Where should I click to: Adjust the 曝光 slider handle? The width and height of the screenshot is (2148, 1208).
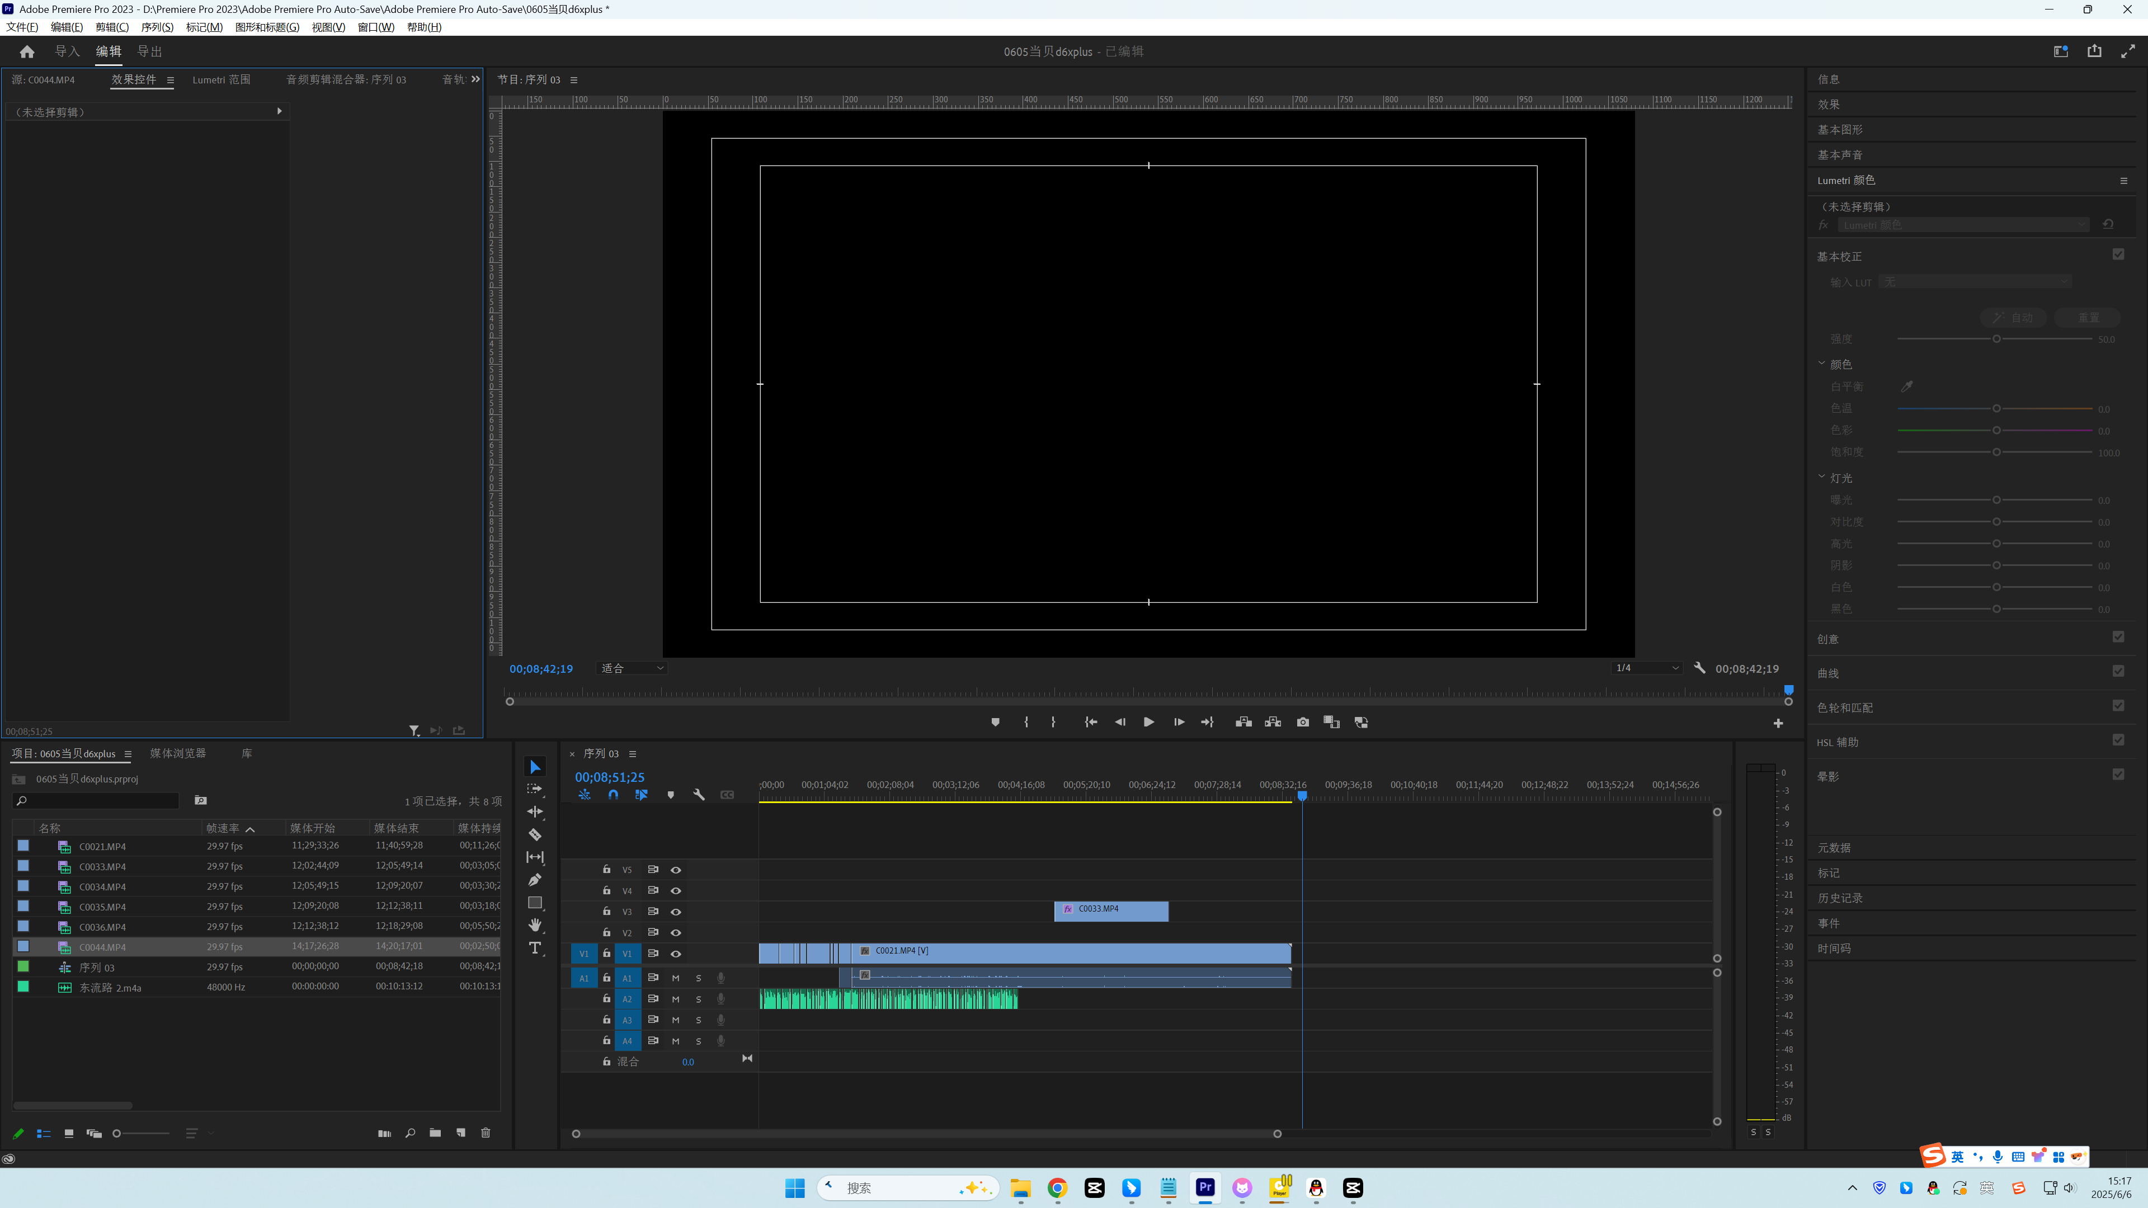[1996, 500]
